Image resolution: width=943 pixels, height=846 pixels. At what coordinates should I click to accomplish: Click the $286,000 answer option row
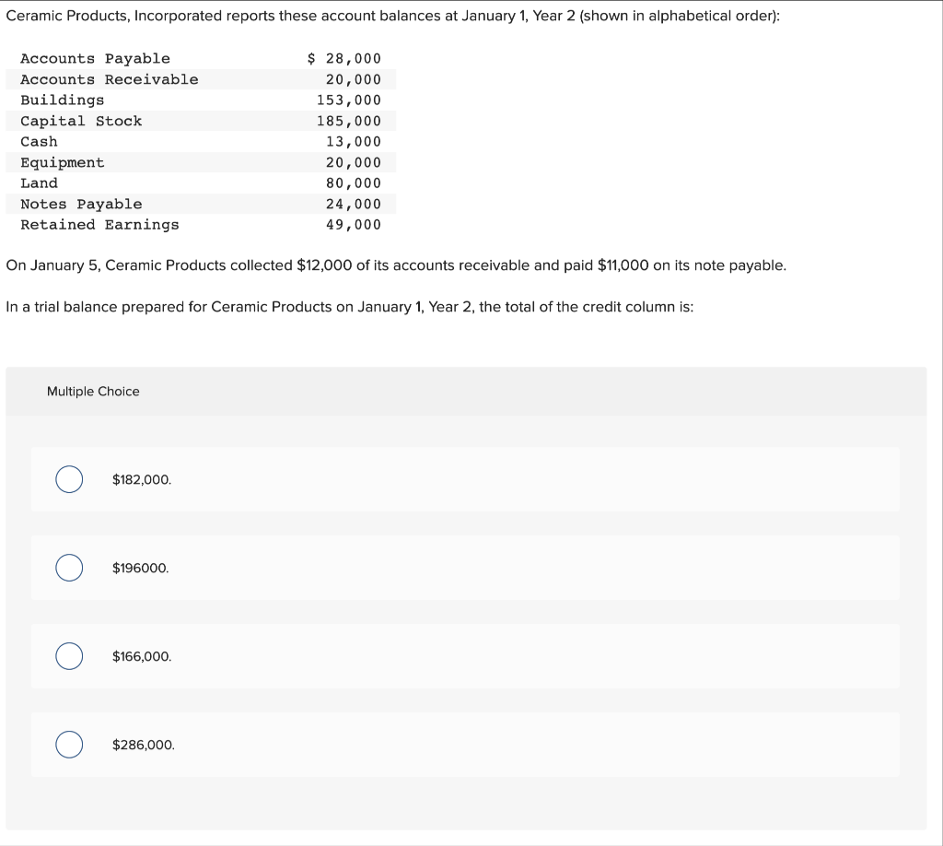pyautogui.click(x=465, y=745)
